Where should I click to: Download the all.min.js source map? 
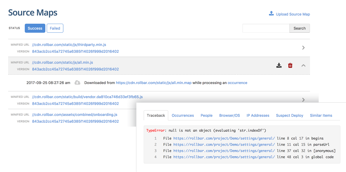tap(279, 65)
